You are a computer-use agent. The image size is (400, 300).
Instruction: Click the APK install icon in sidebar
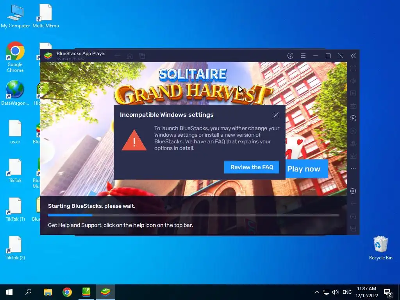(x=353, y=156)
